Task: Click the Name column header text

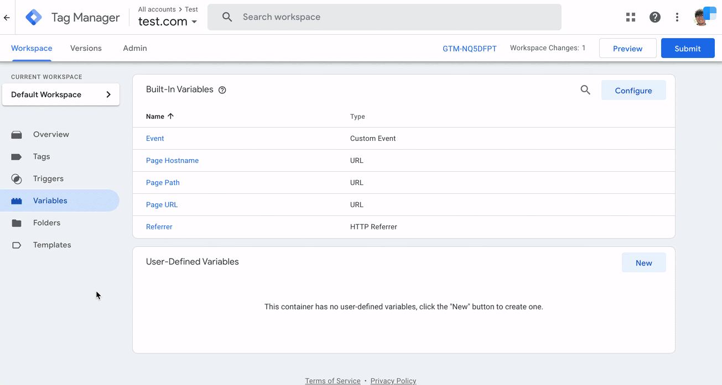Action: tap(155, 117)
